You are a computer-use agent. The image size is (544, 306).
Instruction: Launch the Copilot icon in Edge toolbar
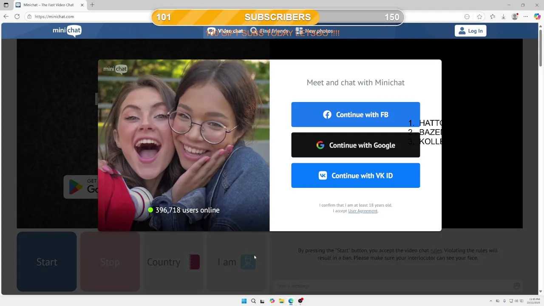(537, 17)
